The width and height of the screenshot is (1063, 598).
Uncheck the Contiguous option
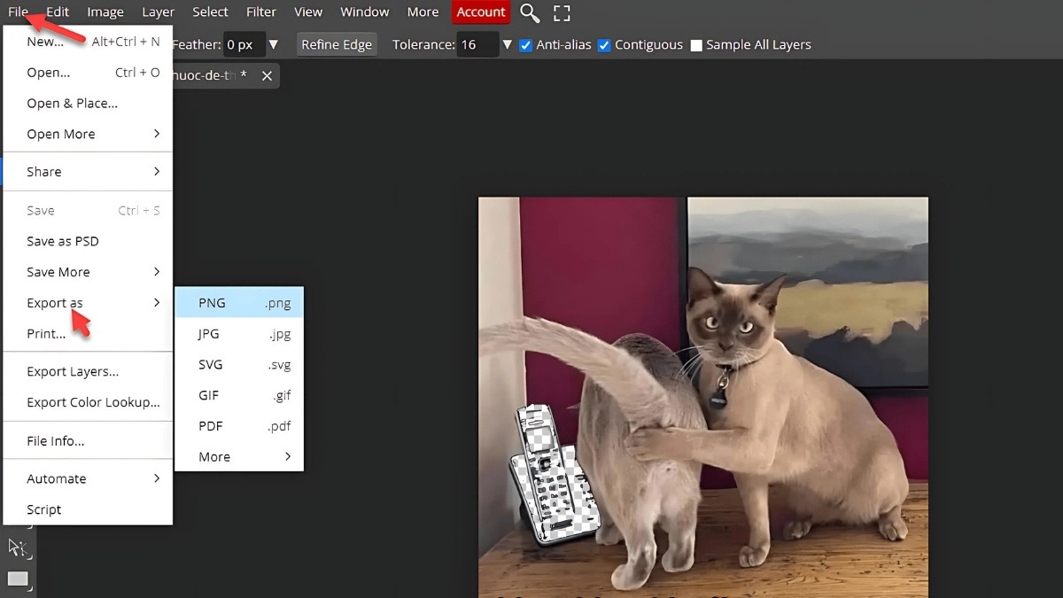[604, 45]
